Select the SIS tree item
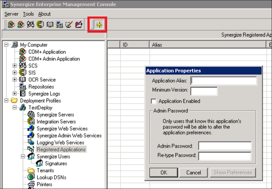 (32, 73)
